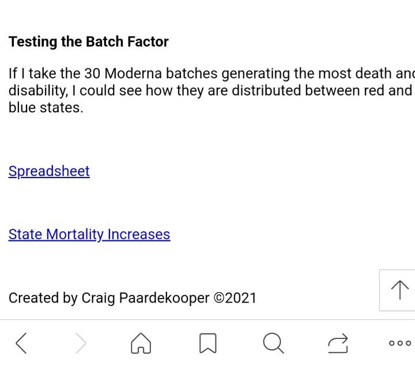Open search with the magnifier icon
Viewport: 415px width, 366px height.
tap(273, 344)
